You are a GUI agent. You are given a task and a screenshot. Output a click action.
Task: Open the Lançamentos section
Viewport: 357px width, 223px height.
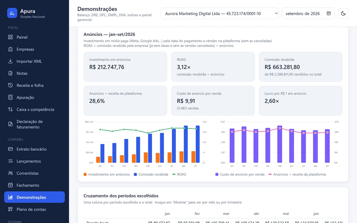(x=35, y=161)
